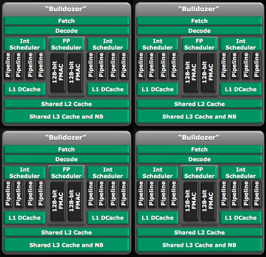Click right Int Scheduler in lower-right module
266x257 pixels.
[241, 173]
